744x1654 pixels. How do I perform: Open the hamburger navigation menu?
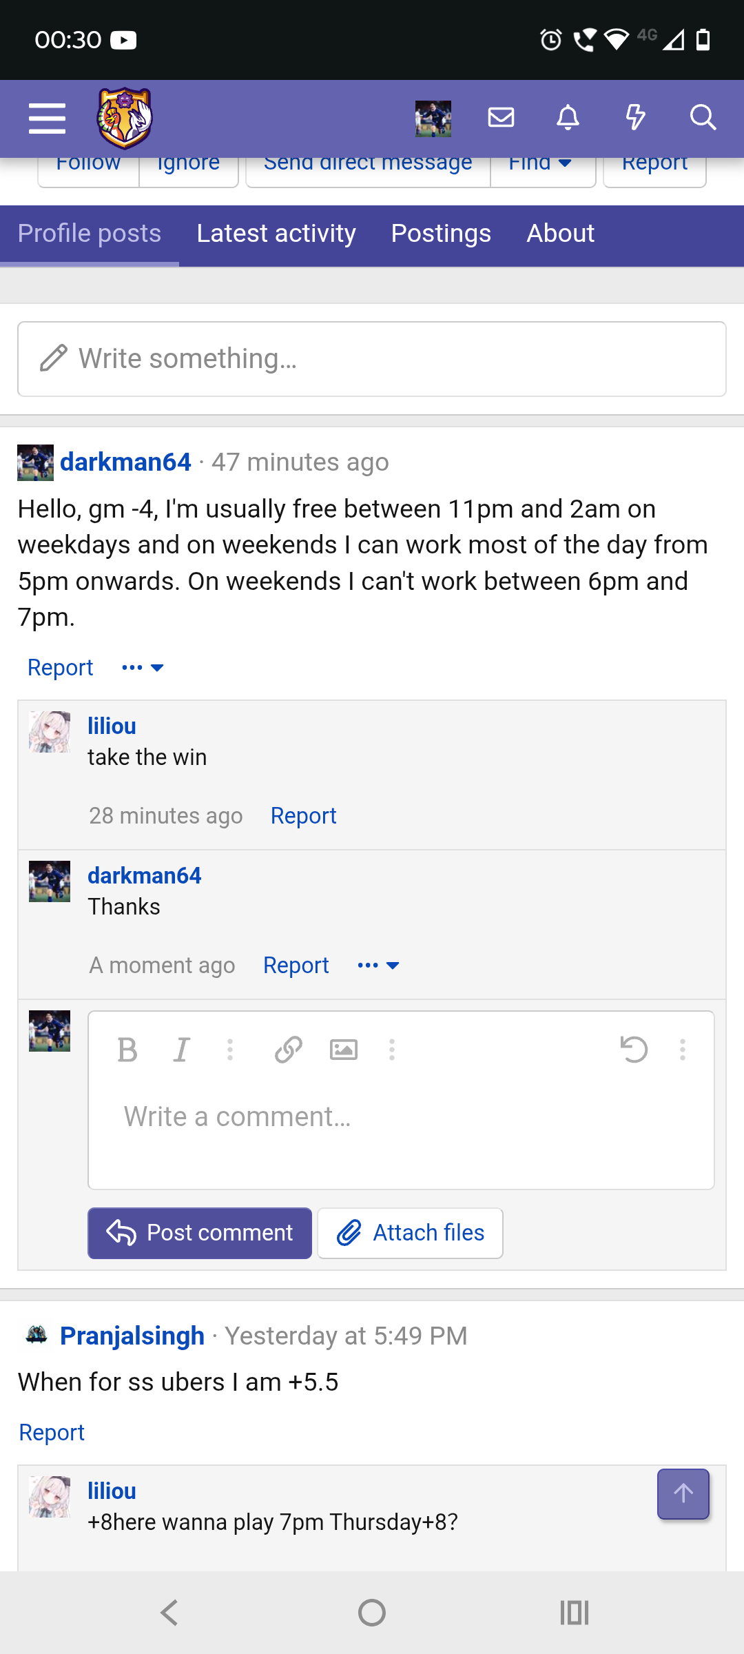tap(47, 118)
